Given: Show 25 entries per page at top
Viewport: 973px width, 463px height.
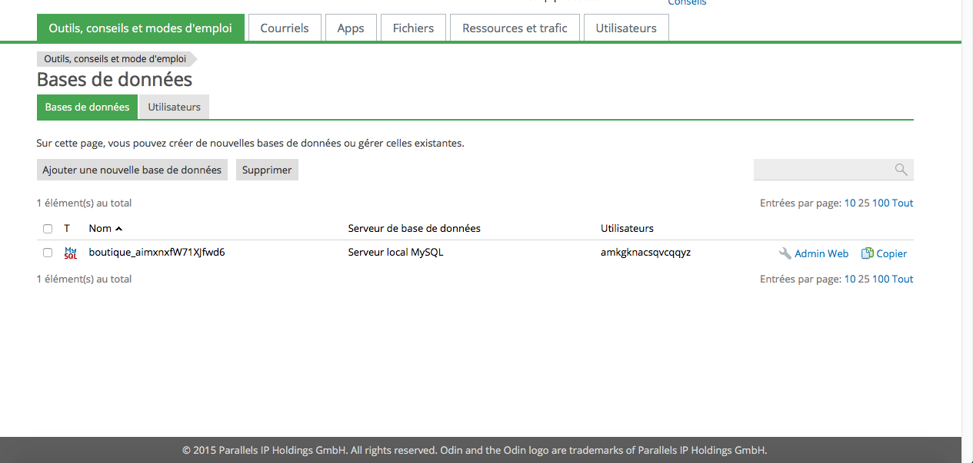Looking at the screenshot, I should point(864,203).
